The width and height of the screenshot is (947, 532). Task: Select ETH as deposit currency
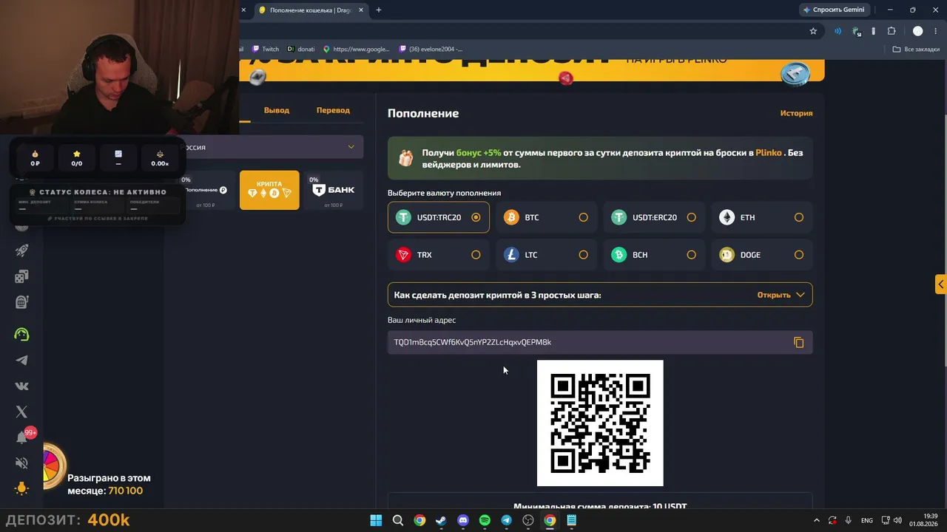[x=762, y=217]
